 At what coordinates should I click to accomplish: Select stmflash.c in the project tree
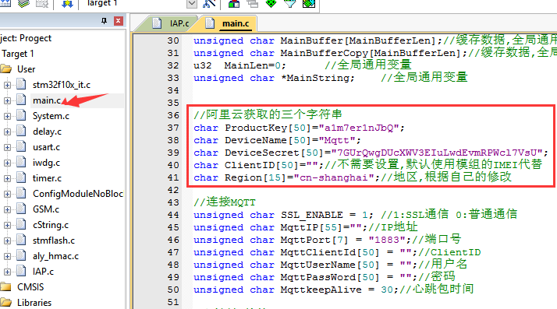tap(54, 241)
